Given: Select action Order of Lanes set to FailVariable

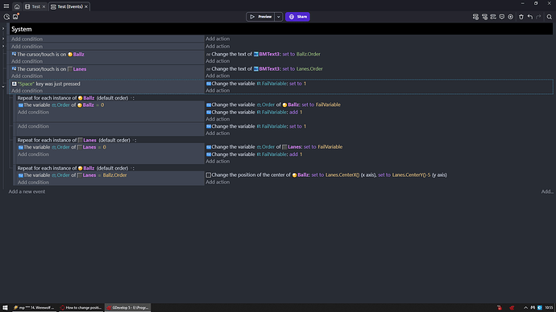Looking at the screenshot, I should click(x=275, y=147).
